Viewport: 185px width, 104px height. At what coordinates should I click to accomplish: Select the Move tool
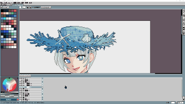click(184, 21)
